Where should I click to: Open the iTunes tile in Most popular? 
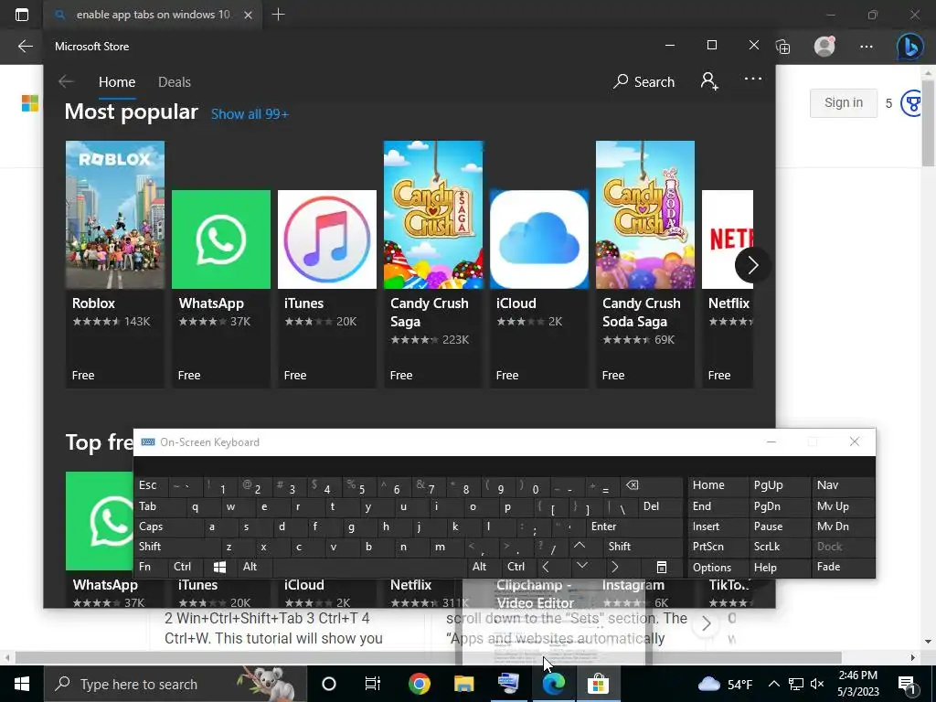pyautogui.click(x=327, y=289)
